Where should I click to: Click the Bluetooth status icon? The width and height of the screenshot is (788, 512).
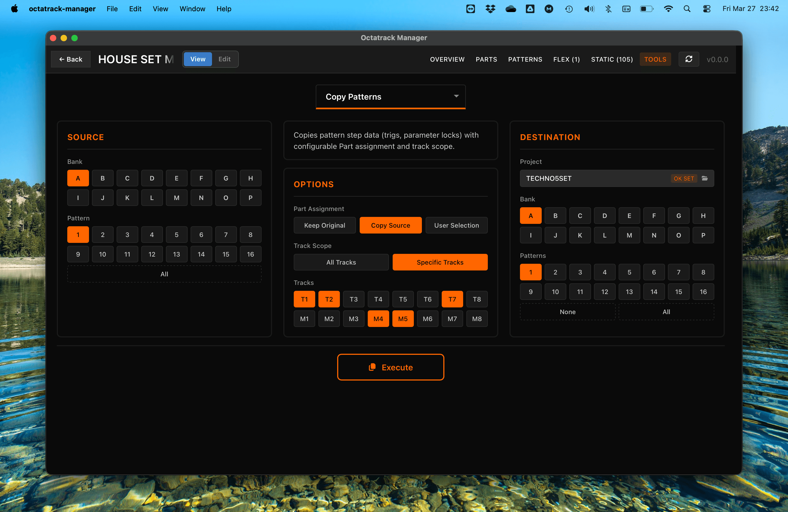coord(608,9)
